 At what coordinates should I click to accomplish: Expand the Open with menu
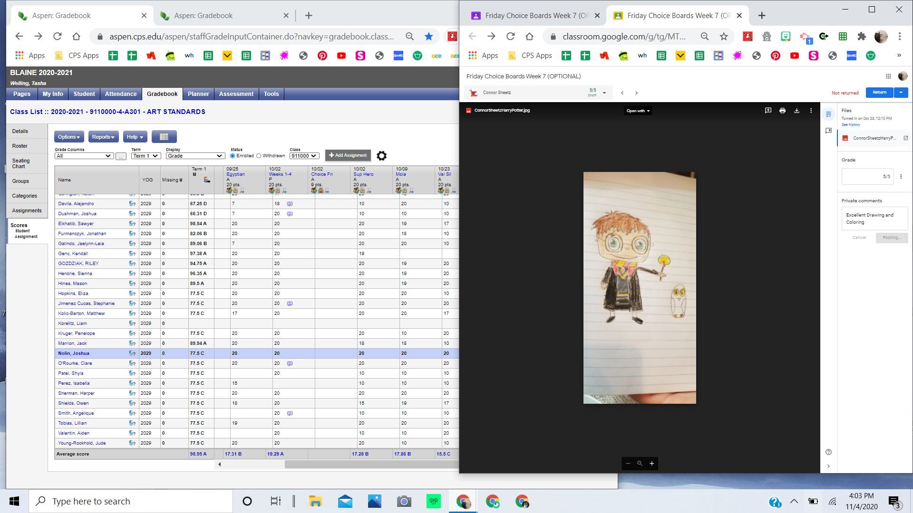[638, 111]
